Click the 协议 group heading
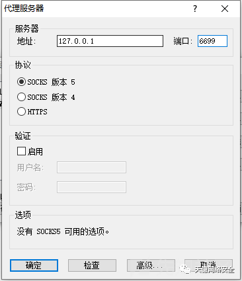Viewport: 242px width, 281px height. pos(22,65)
